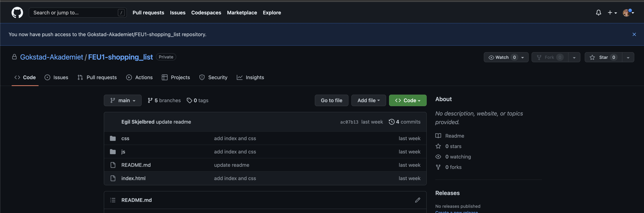Click the css folder icon

(x=113, y=138)
